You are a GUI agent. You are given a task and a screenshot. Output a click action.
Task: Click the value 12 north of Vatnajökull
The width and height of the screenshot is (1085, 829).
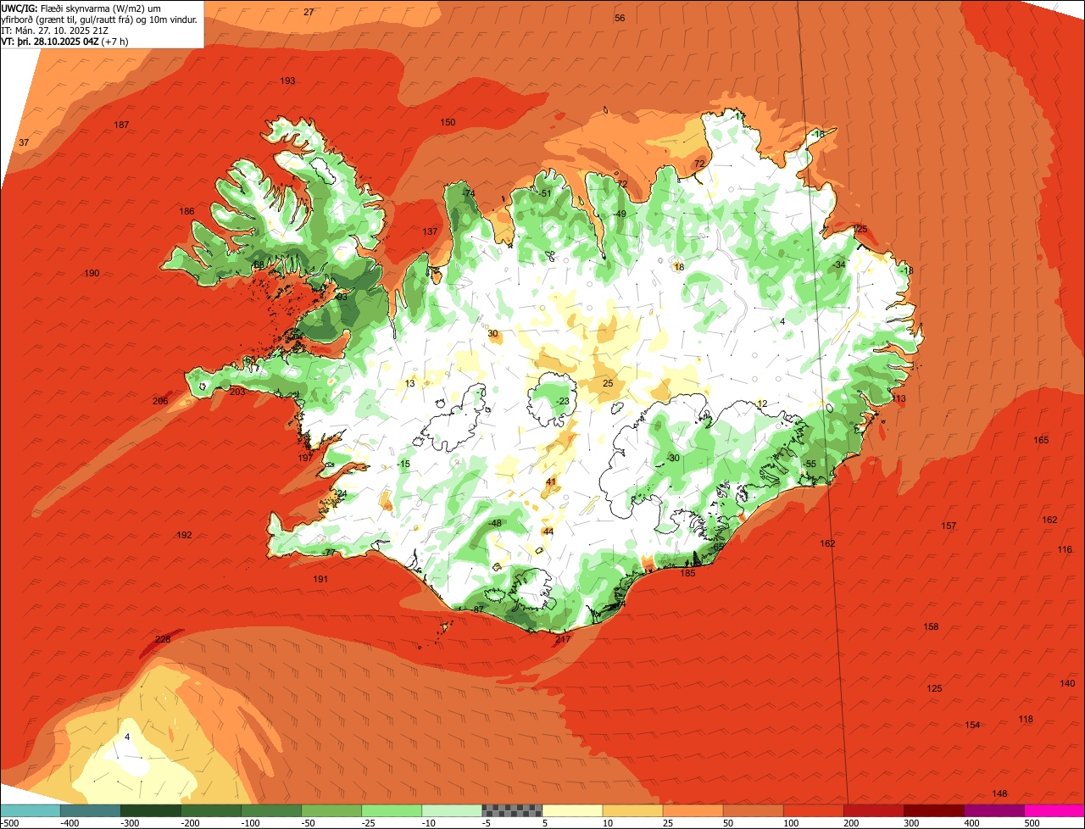(x=762, y=403)
